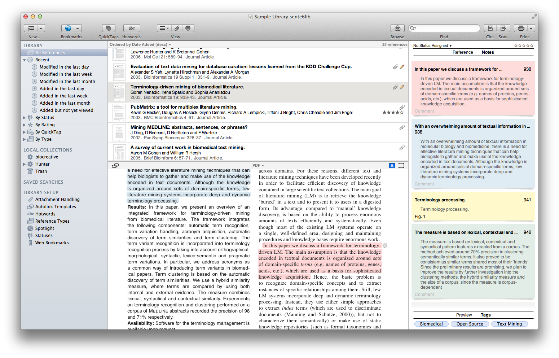Open Hotwords in Library Setup
Image resolution: width=559 pixels, height=358 pixels.
(x=64, y=214)
